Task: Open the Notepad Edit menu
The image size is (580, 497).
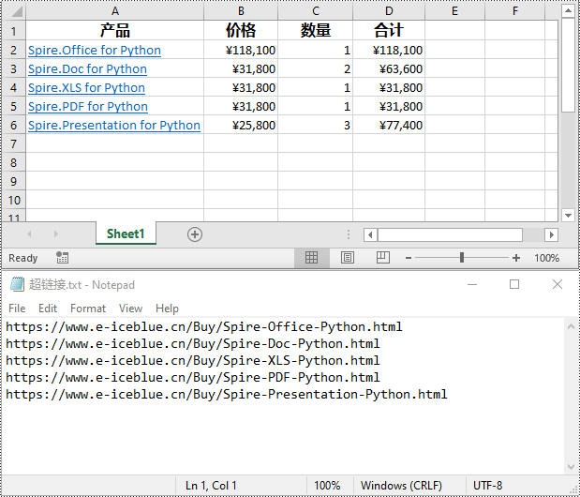Action: pyautogui.click(x=48, y=309)
